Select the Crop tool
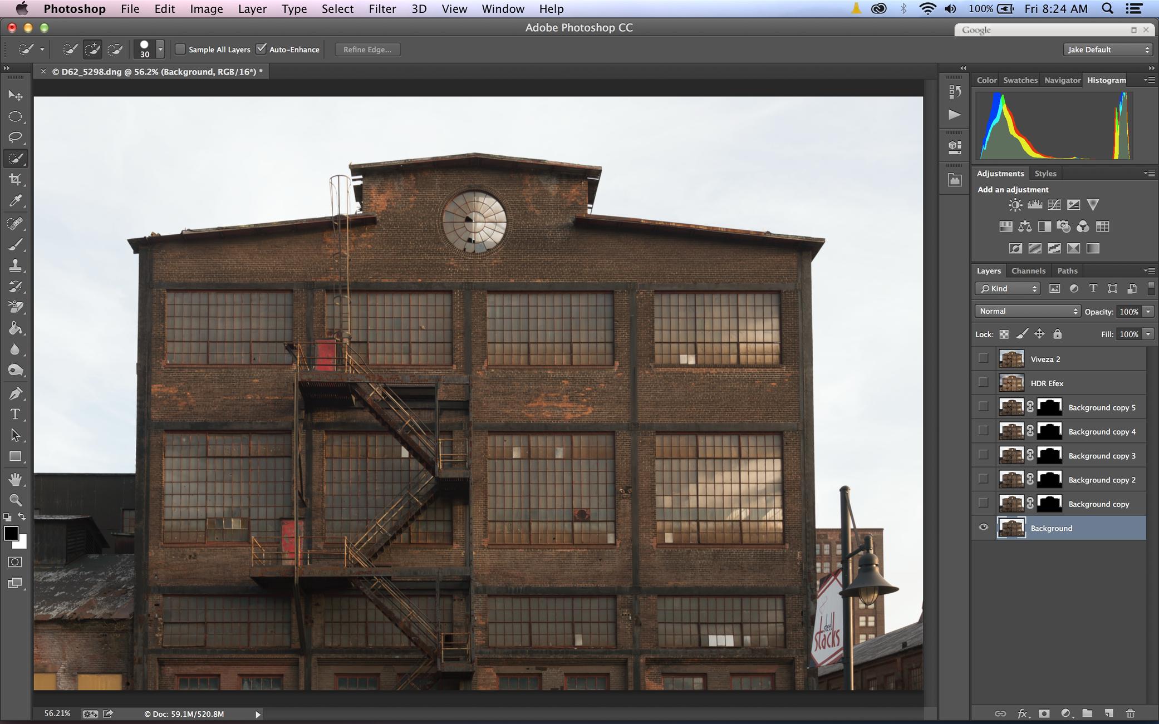1159x724 pixels. pos(15,180)
